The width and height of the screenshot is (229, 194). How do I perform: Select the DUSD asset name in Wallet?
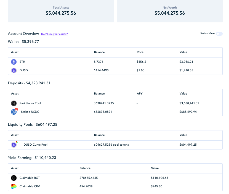[24, 70]
